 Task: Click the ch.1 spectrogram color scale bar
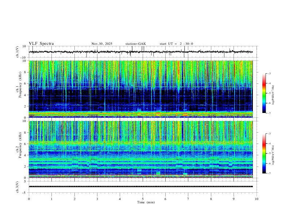tap(264, 93)
